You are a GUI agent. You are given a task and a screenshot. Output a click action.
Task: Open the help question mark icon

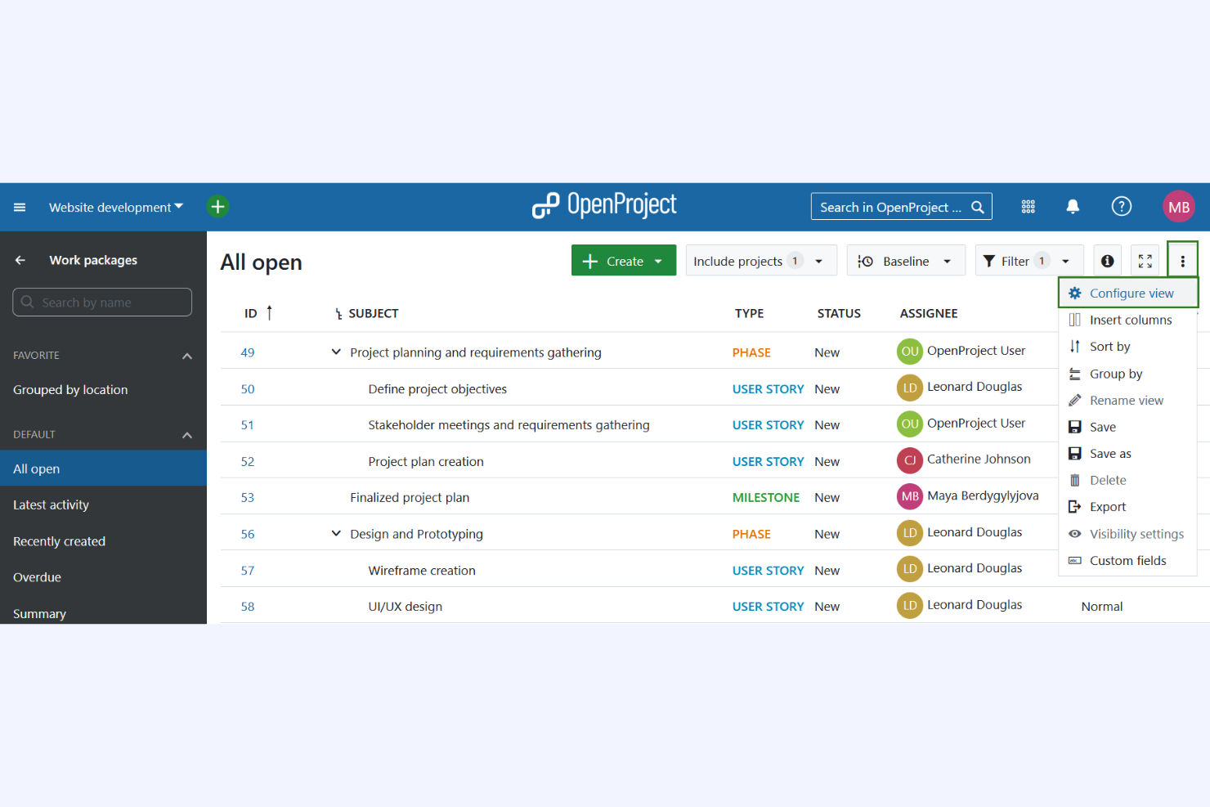[1122, 207]
